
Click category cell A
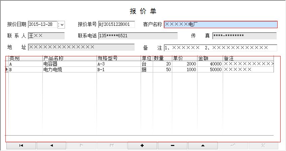click(x=26, y=64)
